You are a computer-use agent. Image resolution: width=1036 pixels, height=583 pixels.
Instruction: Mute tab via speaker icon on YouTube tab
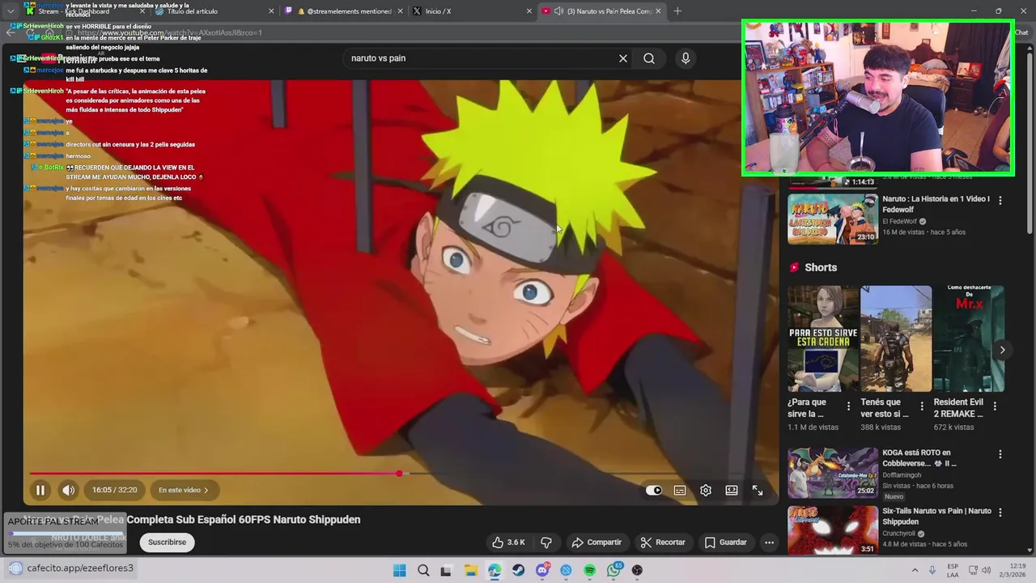[558, 11]
